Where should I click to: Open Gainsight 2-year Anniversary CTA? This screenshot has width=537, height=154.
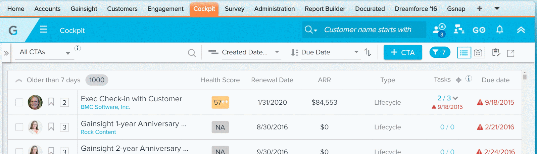[135, 148]
